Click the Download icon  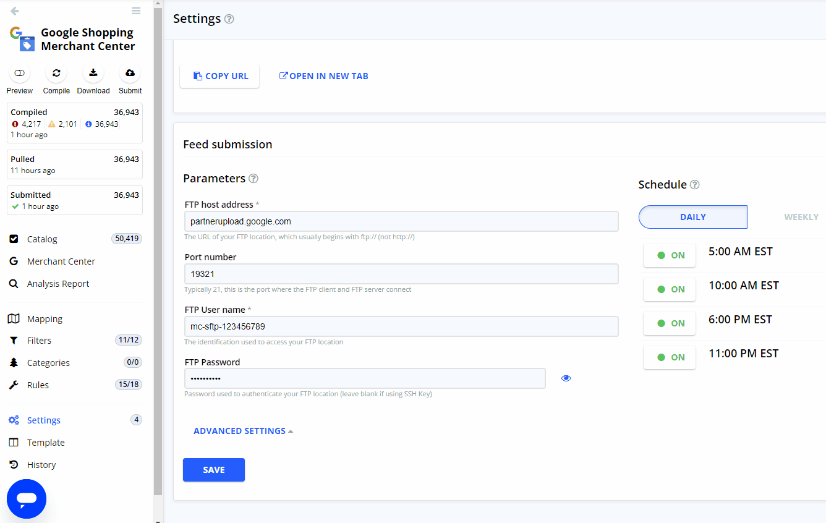[x=93, y=73]
